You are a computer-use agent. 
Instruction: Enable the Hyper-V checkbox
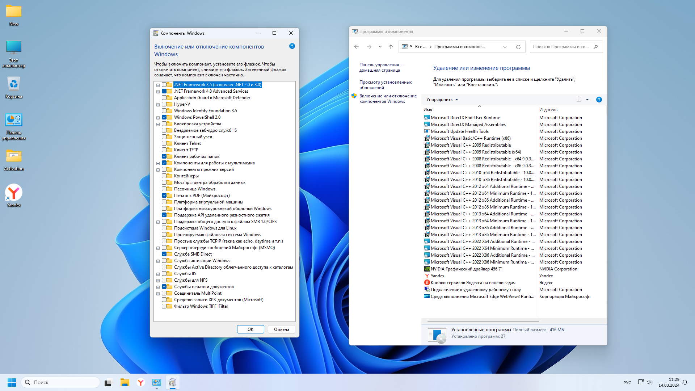164,104
